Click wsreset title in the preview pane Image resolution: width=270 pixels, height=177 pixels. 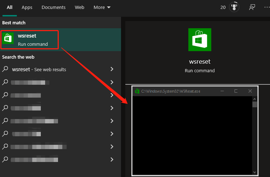[x=200, y=62]
